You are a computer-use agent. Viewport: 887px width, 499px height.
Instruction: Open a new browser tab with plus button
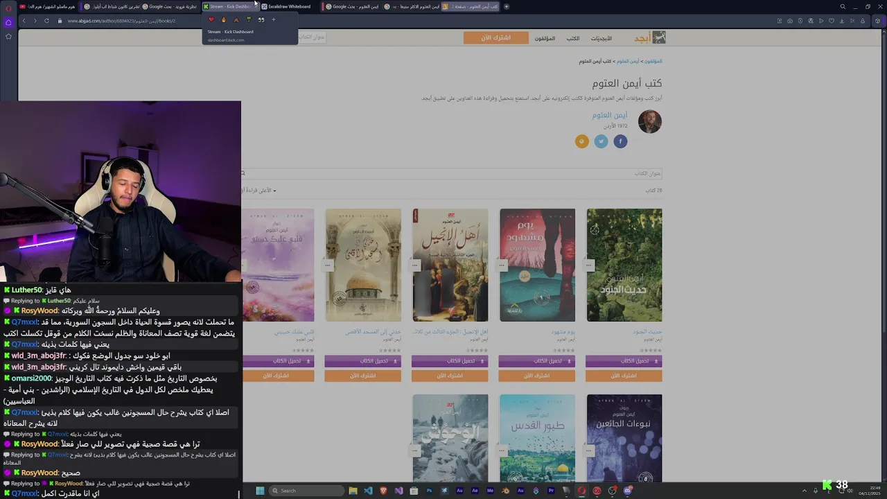click(x=506, y=6)
